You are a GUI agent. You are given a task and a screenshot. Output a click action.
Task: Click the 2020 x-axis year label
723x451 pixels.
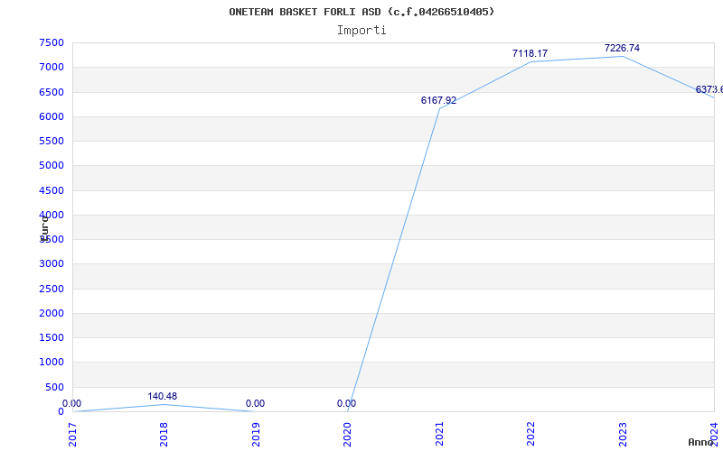point(347,435)
